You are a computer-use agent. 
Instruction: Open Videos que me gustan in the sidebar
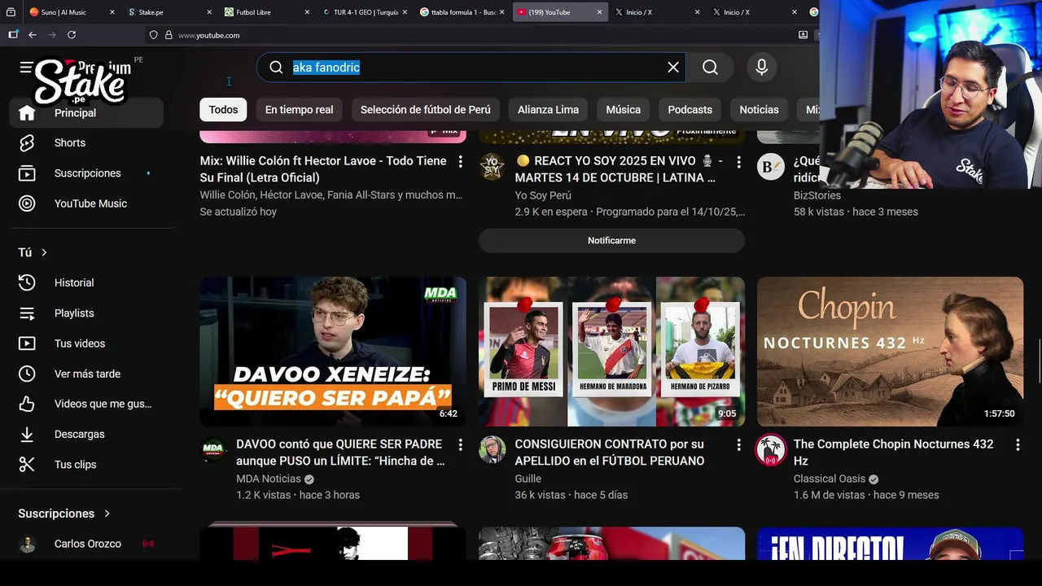[x=86, y=404]
